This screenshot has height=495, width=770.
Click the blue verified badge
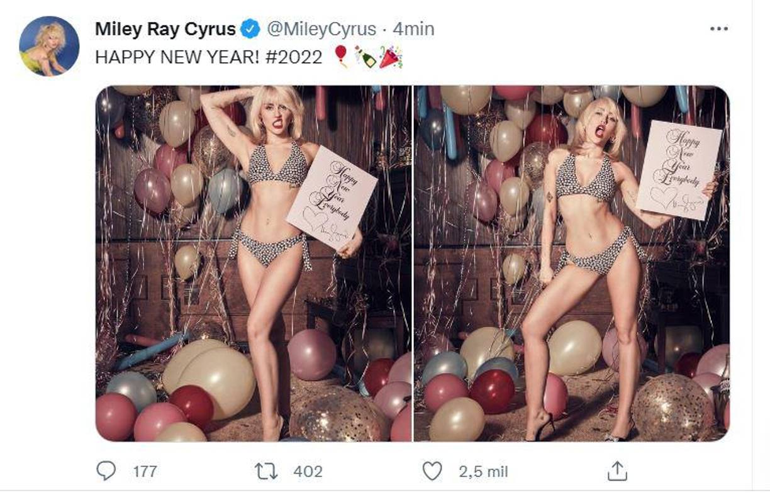(x=250, y=28)
